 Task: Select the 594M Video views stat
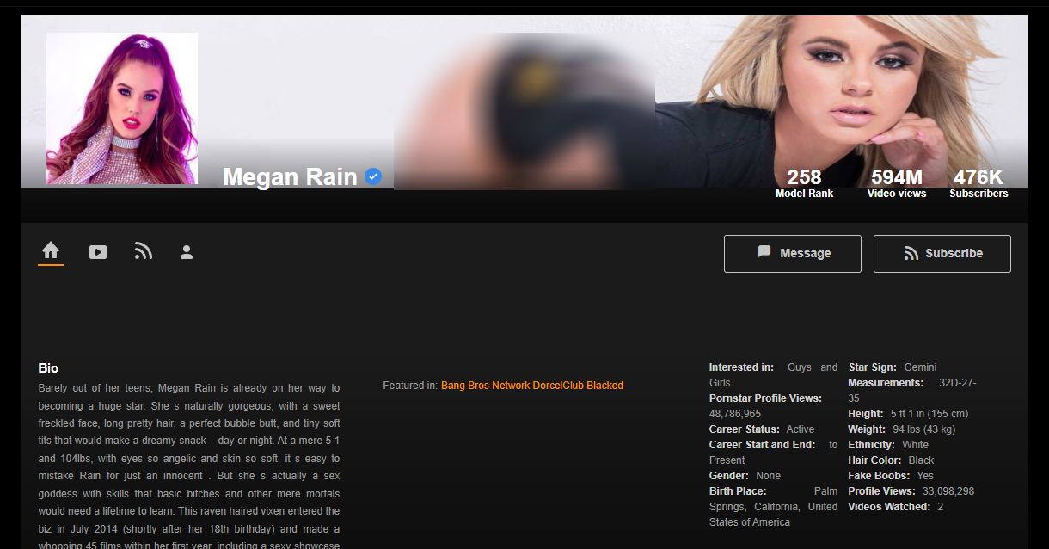[x=896, y=182]
